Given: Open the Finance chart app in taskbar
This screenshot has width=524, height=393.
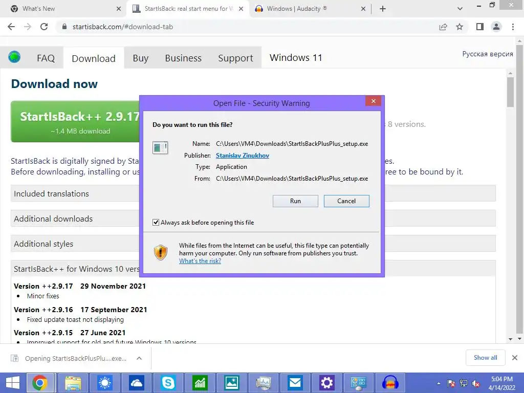Looking at the screenshot, I should 200,383.
